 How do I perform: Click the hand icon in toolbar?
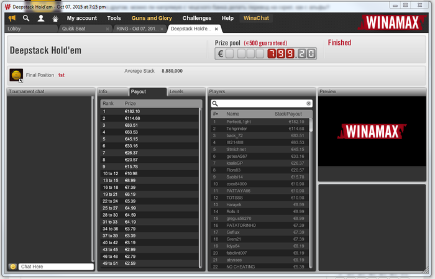click(55, 19)
